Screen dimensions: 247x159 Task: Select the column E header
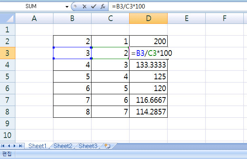pos(187,19)
